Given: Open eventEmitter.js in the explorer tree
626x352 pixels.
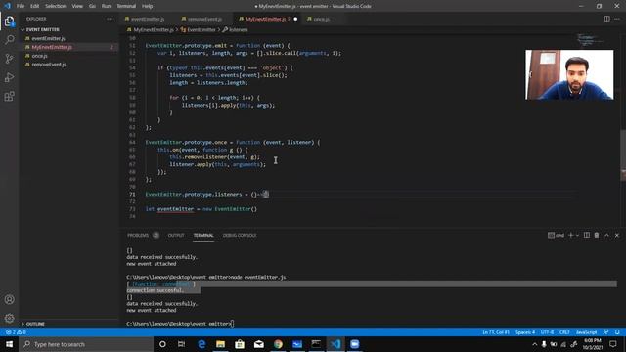Looking at the screenshot, I should 48,38.
